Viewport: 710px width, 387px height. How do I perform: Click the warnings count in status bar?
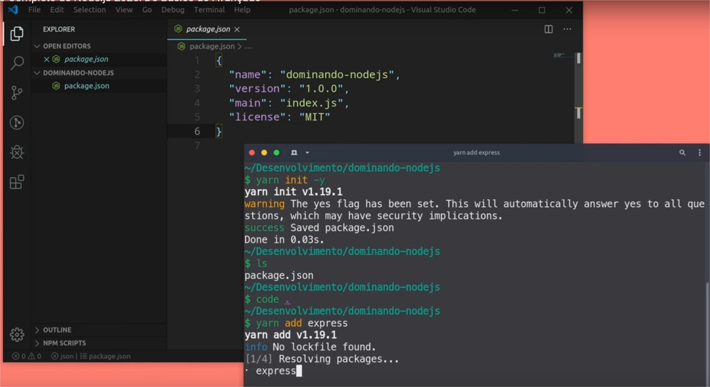point(34,356)
